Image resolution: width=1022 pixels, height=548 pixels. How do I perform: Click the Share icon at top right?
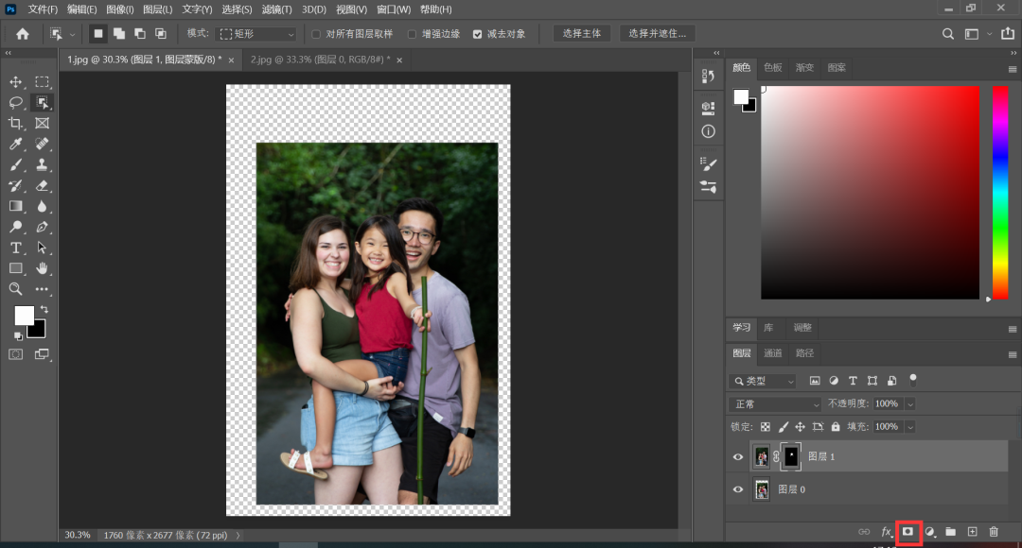[x=1008, y=33]
